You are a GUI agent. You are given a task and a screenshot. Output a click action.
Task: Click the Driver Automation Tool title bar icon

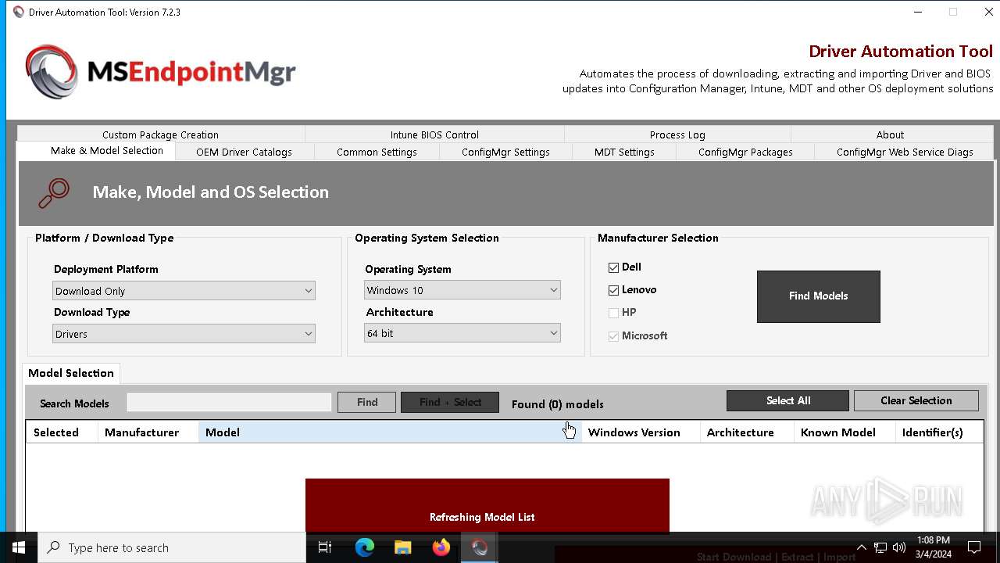[x=19, y=12]
